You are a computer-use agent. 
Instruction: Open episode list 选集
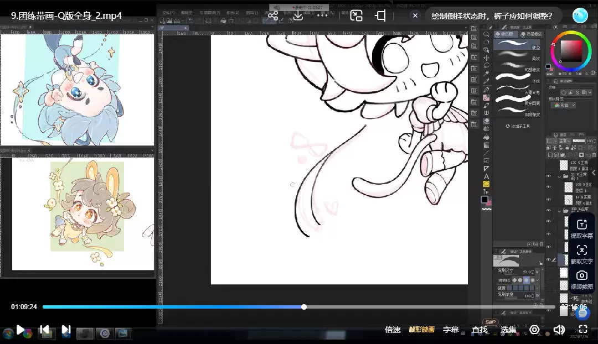tap(508, 330)
